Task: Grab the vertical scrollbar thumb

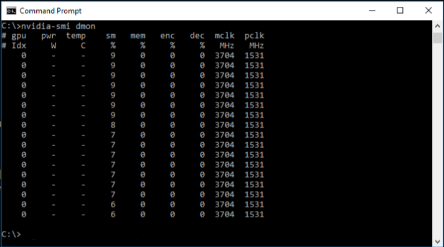Action: [x=437, y=37]
